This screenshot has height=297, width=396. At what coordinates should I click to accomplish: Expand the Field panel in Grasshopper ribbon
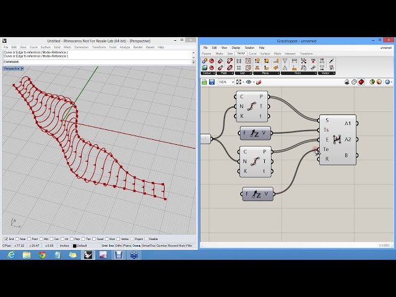point(232,73)
